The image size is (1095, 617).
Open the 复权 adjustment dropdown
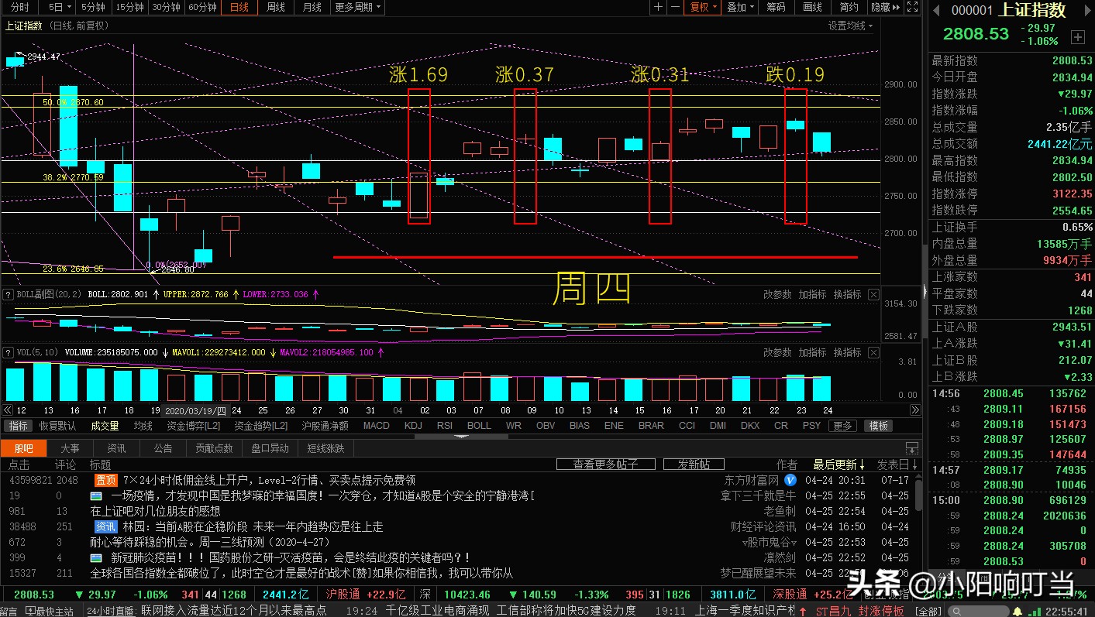tap(703, 7)
